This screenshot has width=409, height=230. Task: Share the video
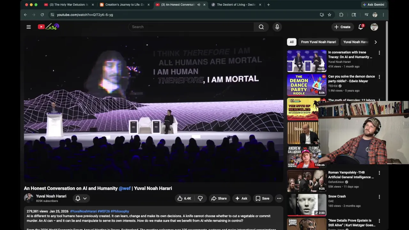tap(219, 198)
